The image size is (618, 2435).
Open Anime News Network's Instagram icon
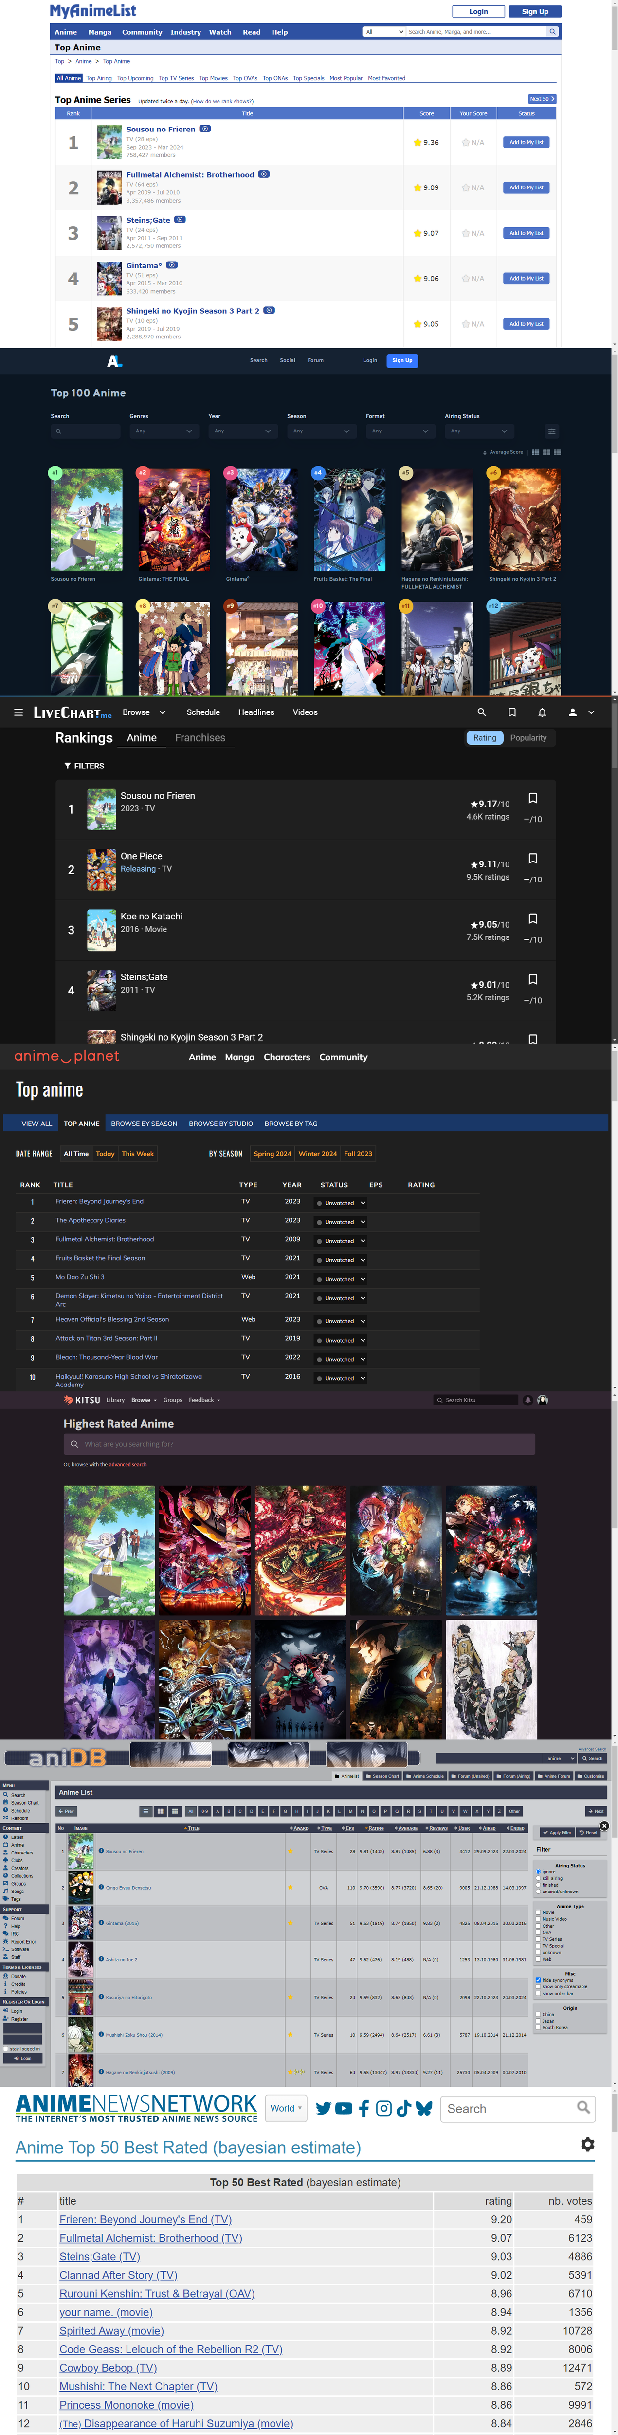(x=383, y=2109)
